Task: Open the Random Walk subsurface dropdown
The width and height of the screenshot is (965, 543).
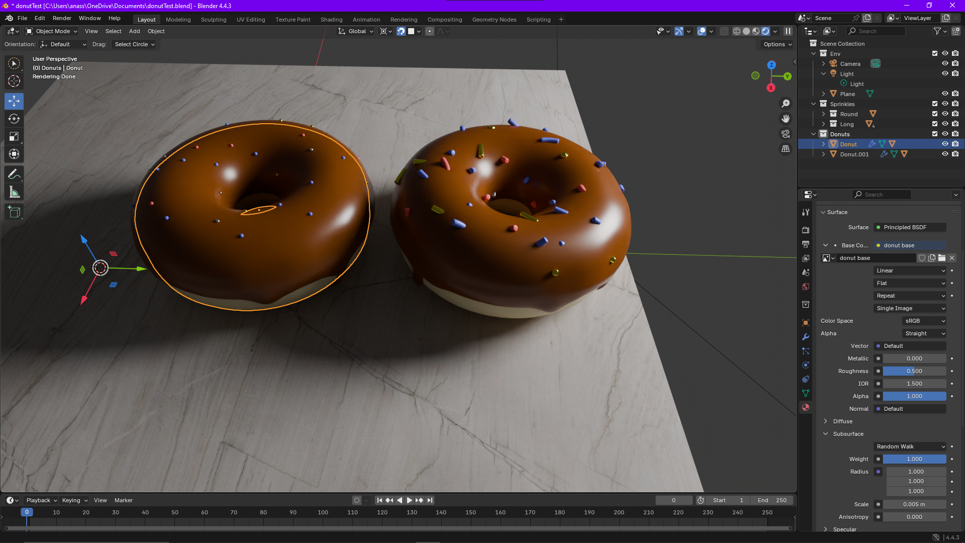Action: point(910,446)
